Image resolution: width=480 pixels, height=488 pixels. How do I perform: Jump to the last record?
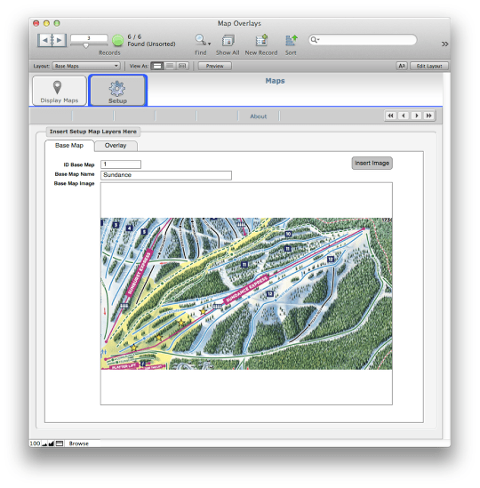(x=429, y=116)
